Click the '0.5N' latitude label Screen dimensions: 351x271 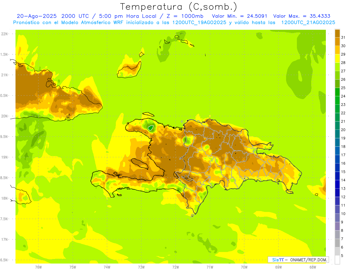4,96
